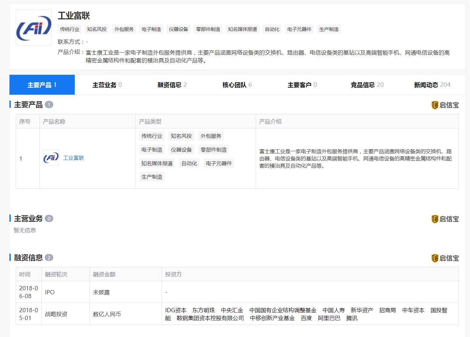
Task: Click the 启信宝 badge next to 融资信息 heading
Action: [x=445, y=258]
